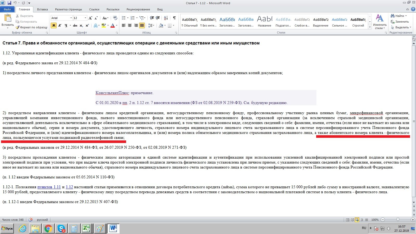Open the line spacing dropdown
Image resolution: width=416 pixels, height=234 pixels.
coord(151,25)
